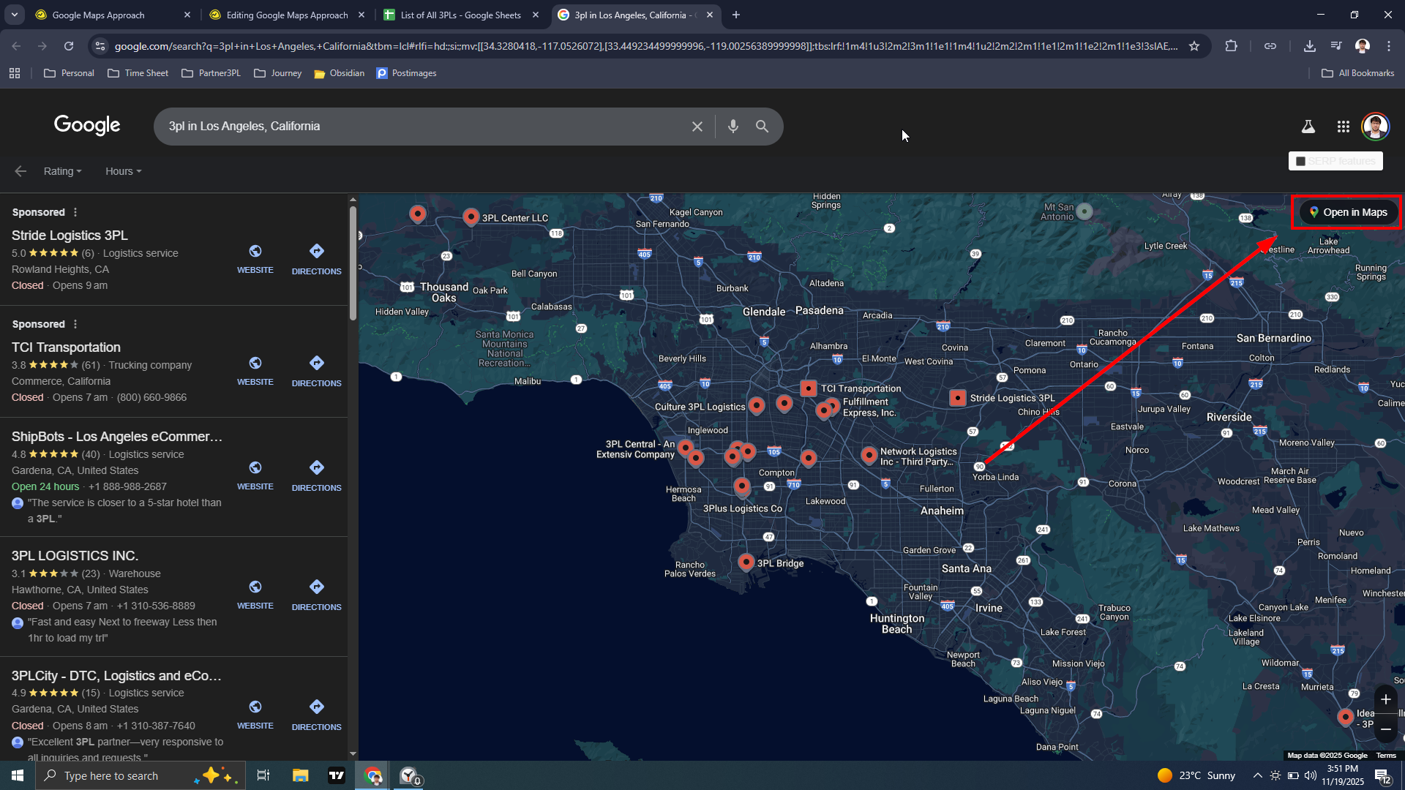1405x790 pixels.
Task: Open Google apps grid icon
Action: pos(1343,127)
